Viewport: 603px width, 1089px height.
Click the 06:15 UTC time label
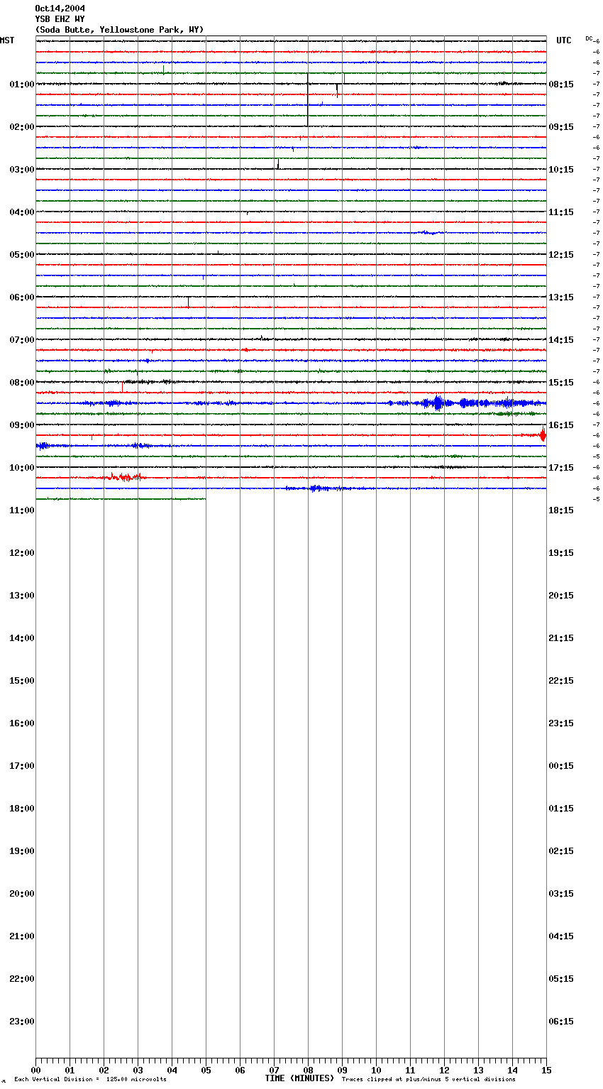pos(561,1022)
